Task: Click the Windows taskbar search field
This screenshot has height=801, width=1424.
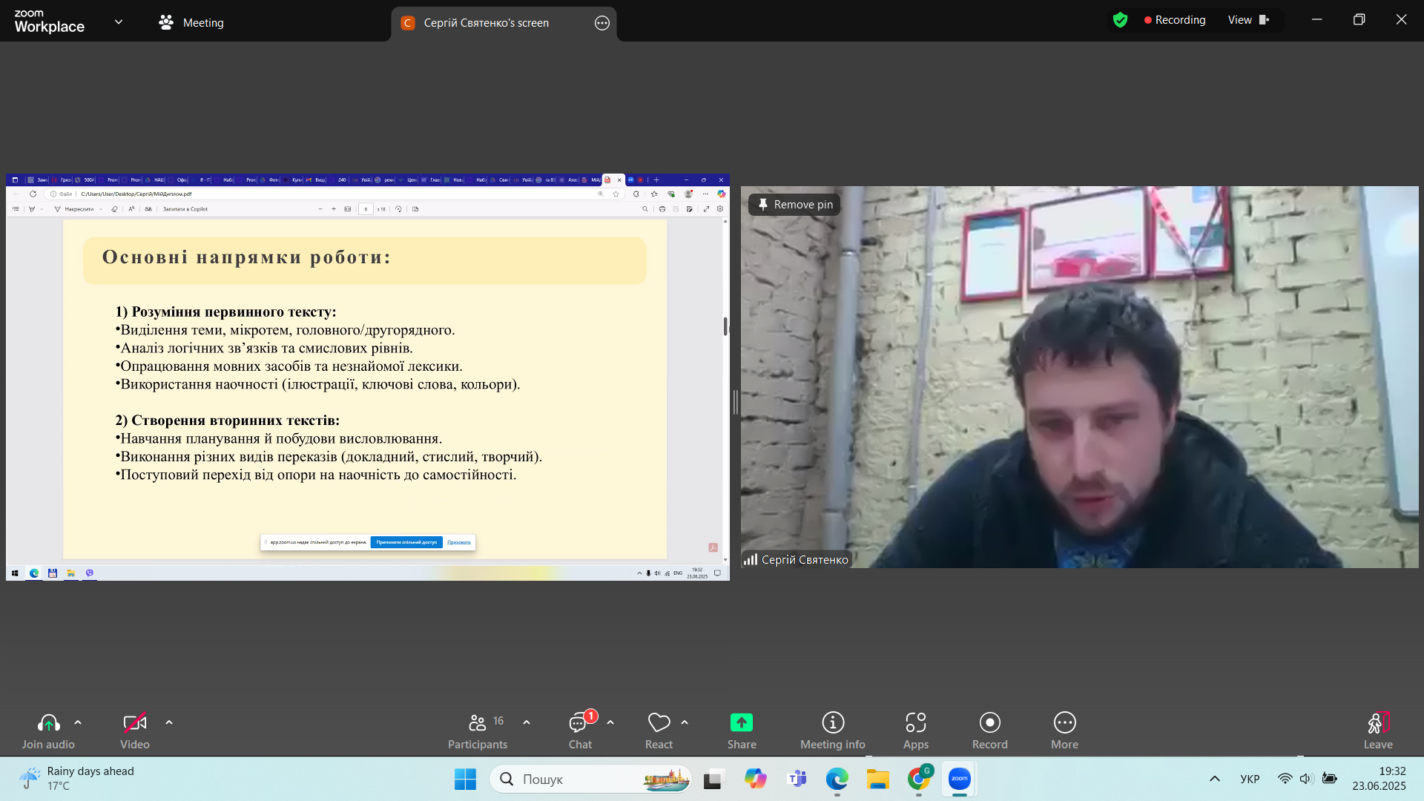Action: (590, 779)
